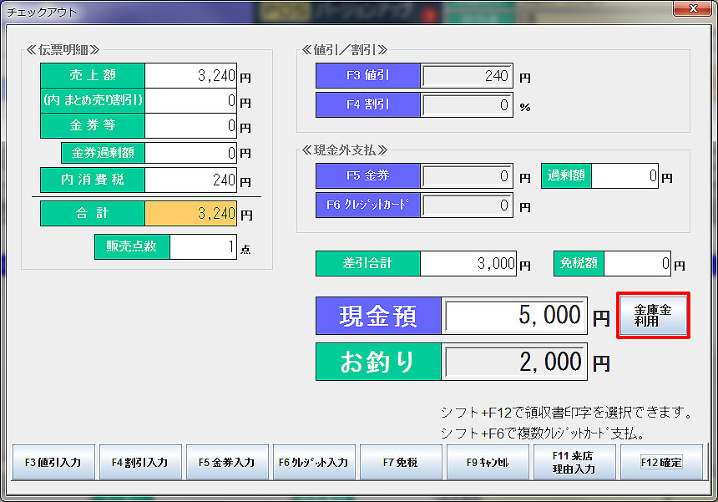
Task: Click the F7 免税 button
Action: (x=401, y=462)
